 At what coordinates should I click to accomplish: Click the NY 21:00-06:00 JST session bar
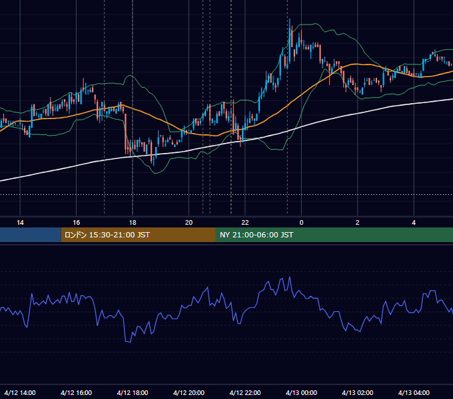coord(334,235)
